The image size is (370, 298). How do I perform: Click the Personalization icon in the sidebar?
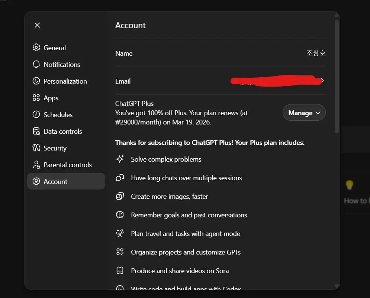coord(36,81)
